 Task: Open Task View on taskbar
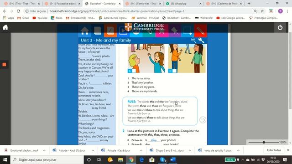point(99,160)
